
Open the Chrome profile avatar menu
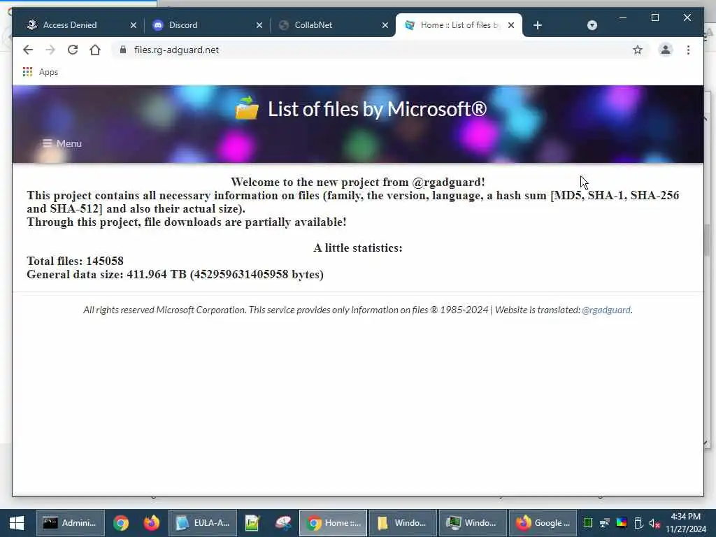coord(666,50)
